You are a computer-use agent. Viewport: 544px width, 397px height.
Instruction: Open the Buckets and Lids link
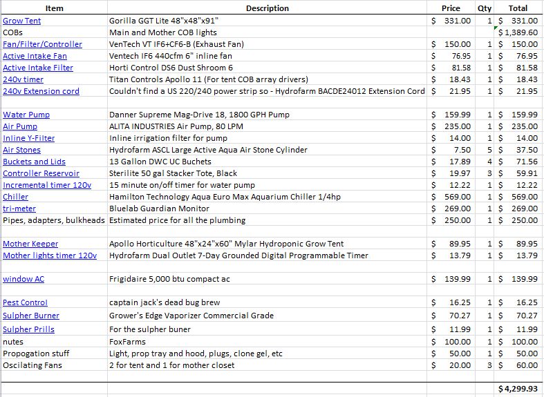pos(34,162)
